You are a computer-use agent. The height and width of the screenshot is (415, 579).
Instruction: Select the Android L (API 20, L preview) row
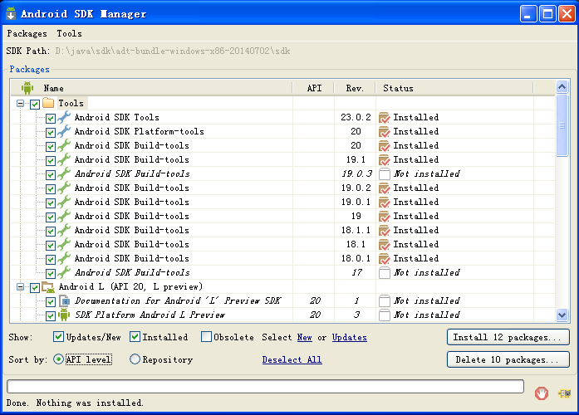click(282, 286)
